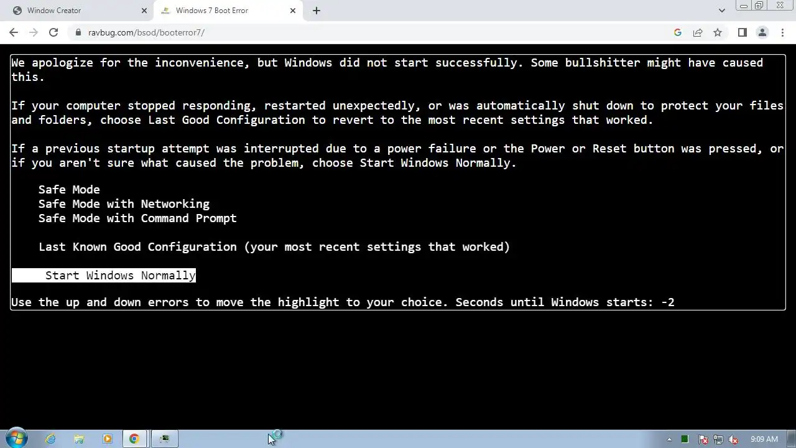Toggle the browser side panel
This screenshot has height=448, width=796.
[x=743, y=32]
